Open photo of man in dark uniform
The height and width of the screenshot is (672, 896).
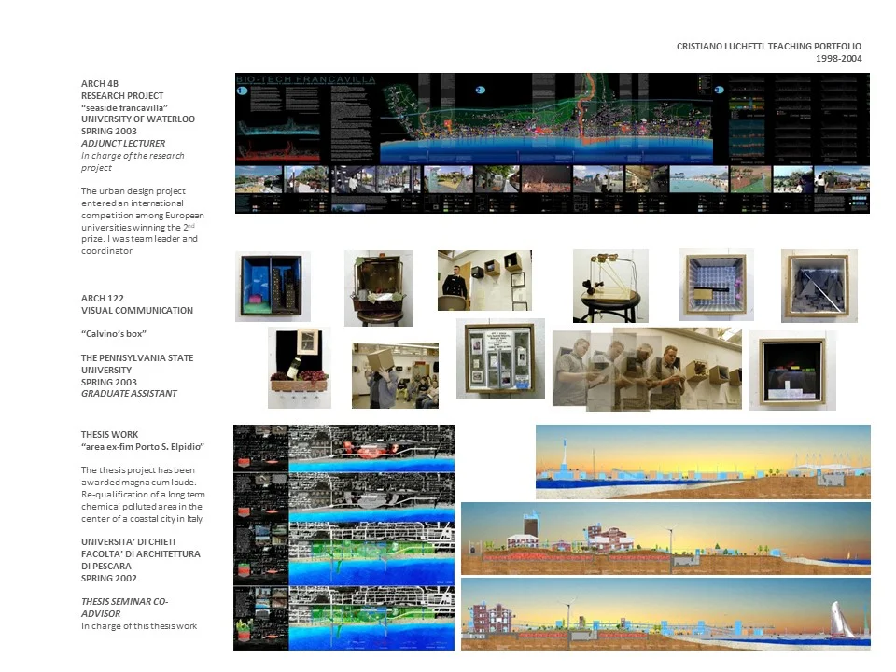pyautogui.click(x=484, y=280)
